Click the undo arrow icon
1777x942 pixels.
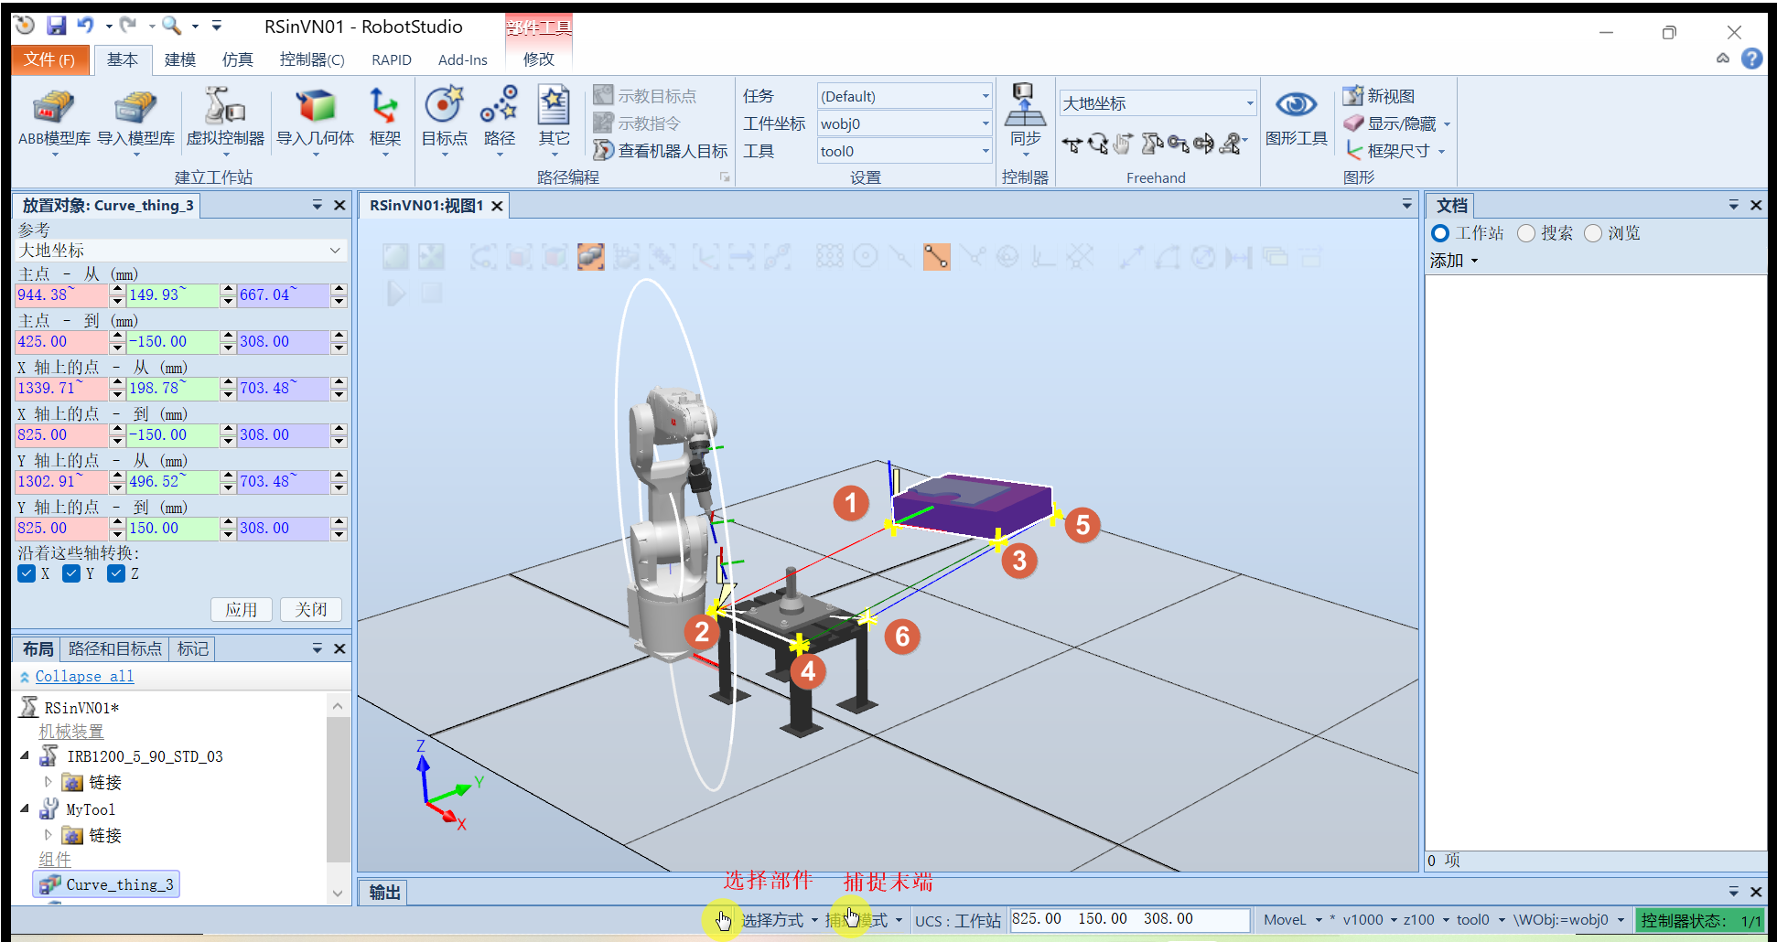pyautogui.click(x=85, y=26)
